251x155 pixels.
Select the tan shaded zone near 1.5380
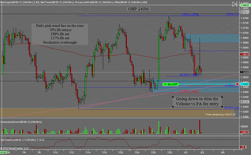(117, 113)
